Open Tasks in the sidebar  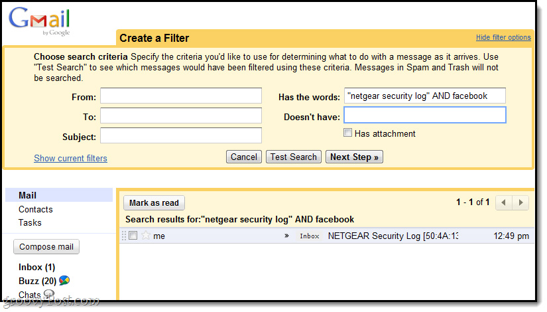[30, 222]
